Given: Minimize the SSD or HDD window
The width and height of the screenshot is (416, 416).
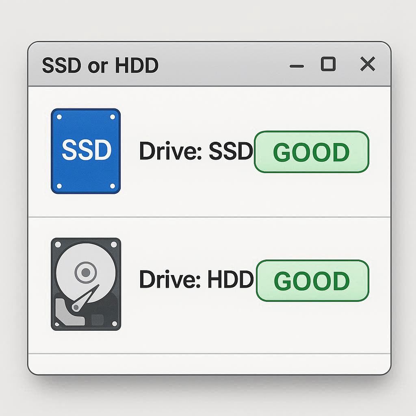Looking at the screenshot, I should click(x=297, y=65).
